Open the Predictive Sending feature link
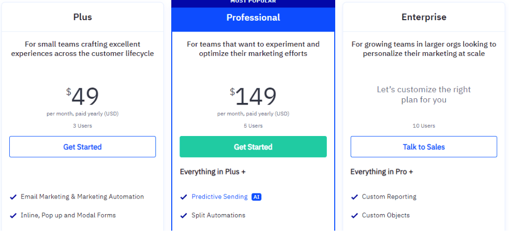The width and height of the screenshot is (509, 241). tap(219, 197)
